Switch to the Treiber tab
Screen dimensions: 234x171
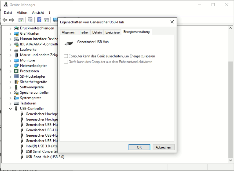[84, 32]
